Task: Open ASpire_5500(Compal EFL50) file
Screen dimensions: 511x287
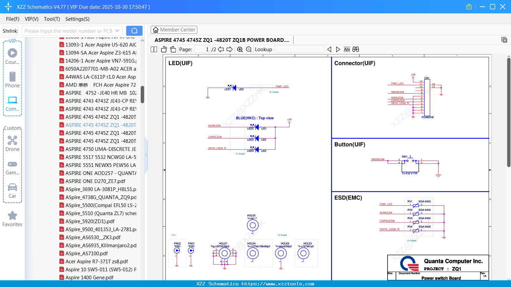Action: 98,205
